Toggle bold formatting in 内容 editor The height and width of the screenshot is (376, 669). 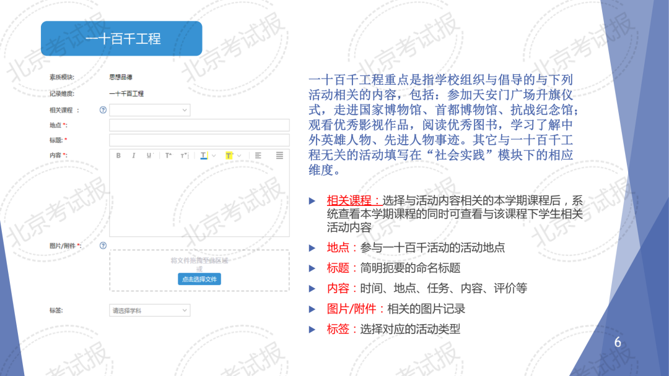point(118,156)
